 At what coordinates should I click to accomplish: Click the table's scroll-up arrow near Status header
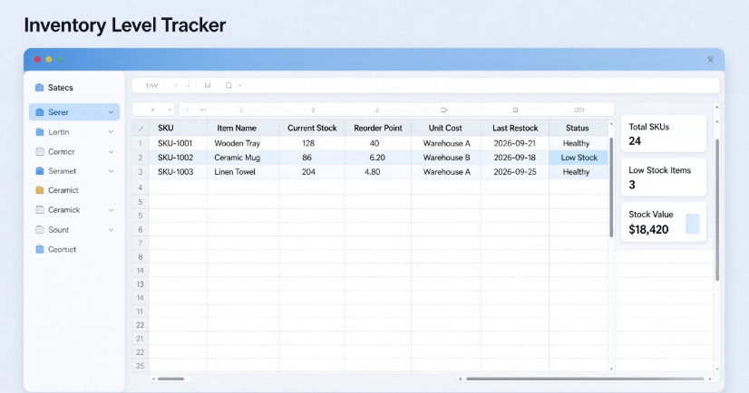pyautogui.click(x=611, y=123)
